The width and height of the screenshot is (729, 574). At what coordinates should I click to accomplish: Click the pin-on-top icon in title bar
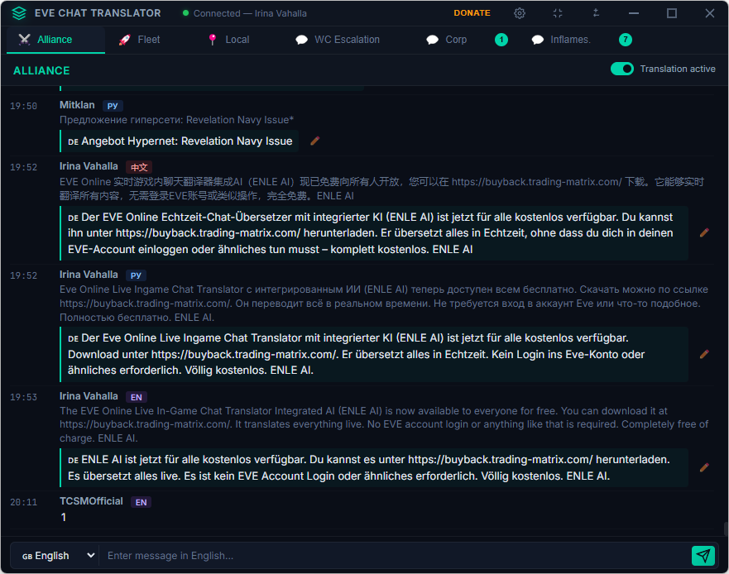tap(596, 13)
